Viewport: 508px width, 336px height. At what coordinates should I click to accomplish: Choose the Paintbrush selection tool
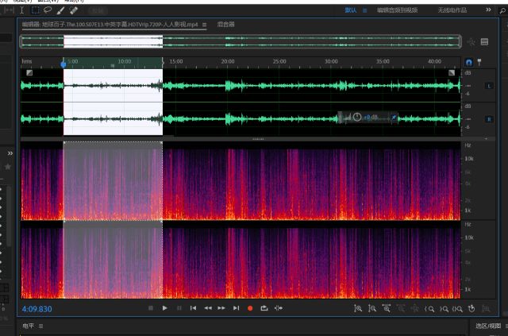[x=60, y=10]
